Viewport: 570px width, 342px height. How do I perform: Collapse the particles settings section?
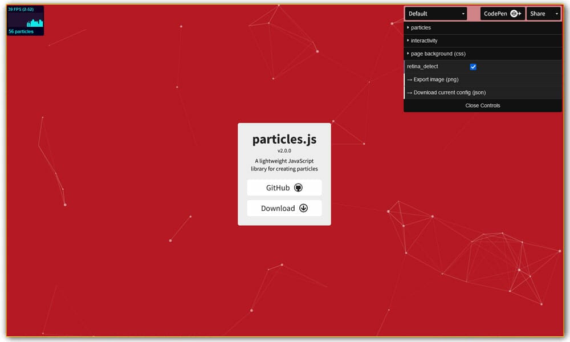coord(422,27)
